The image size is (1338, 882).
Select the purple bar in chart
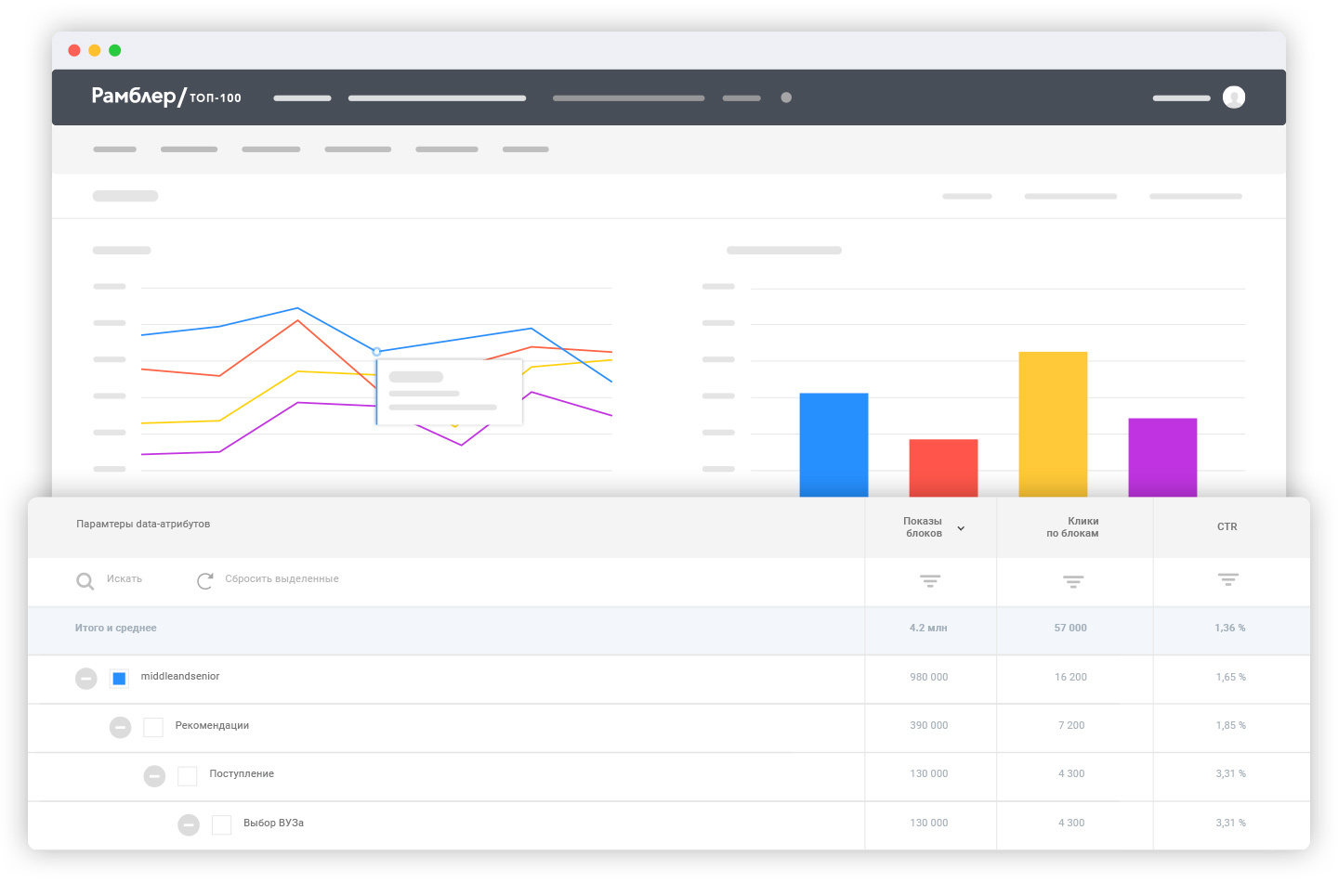pyautogui.click(x=1162, y=458)
